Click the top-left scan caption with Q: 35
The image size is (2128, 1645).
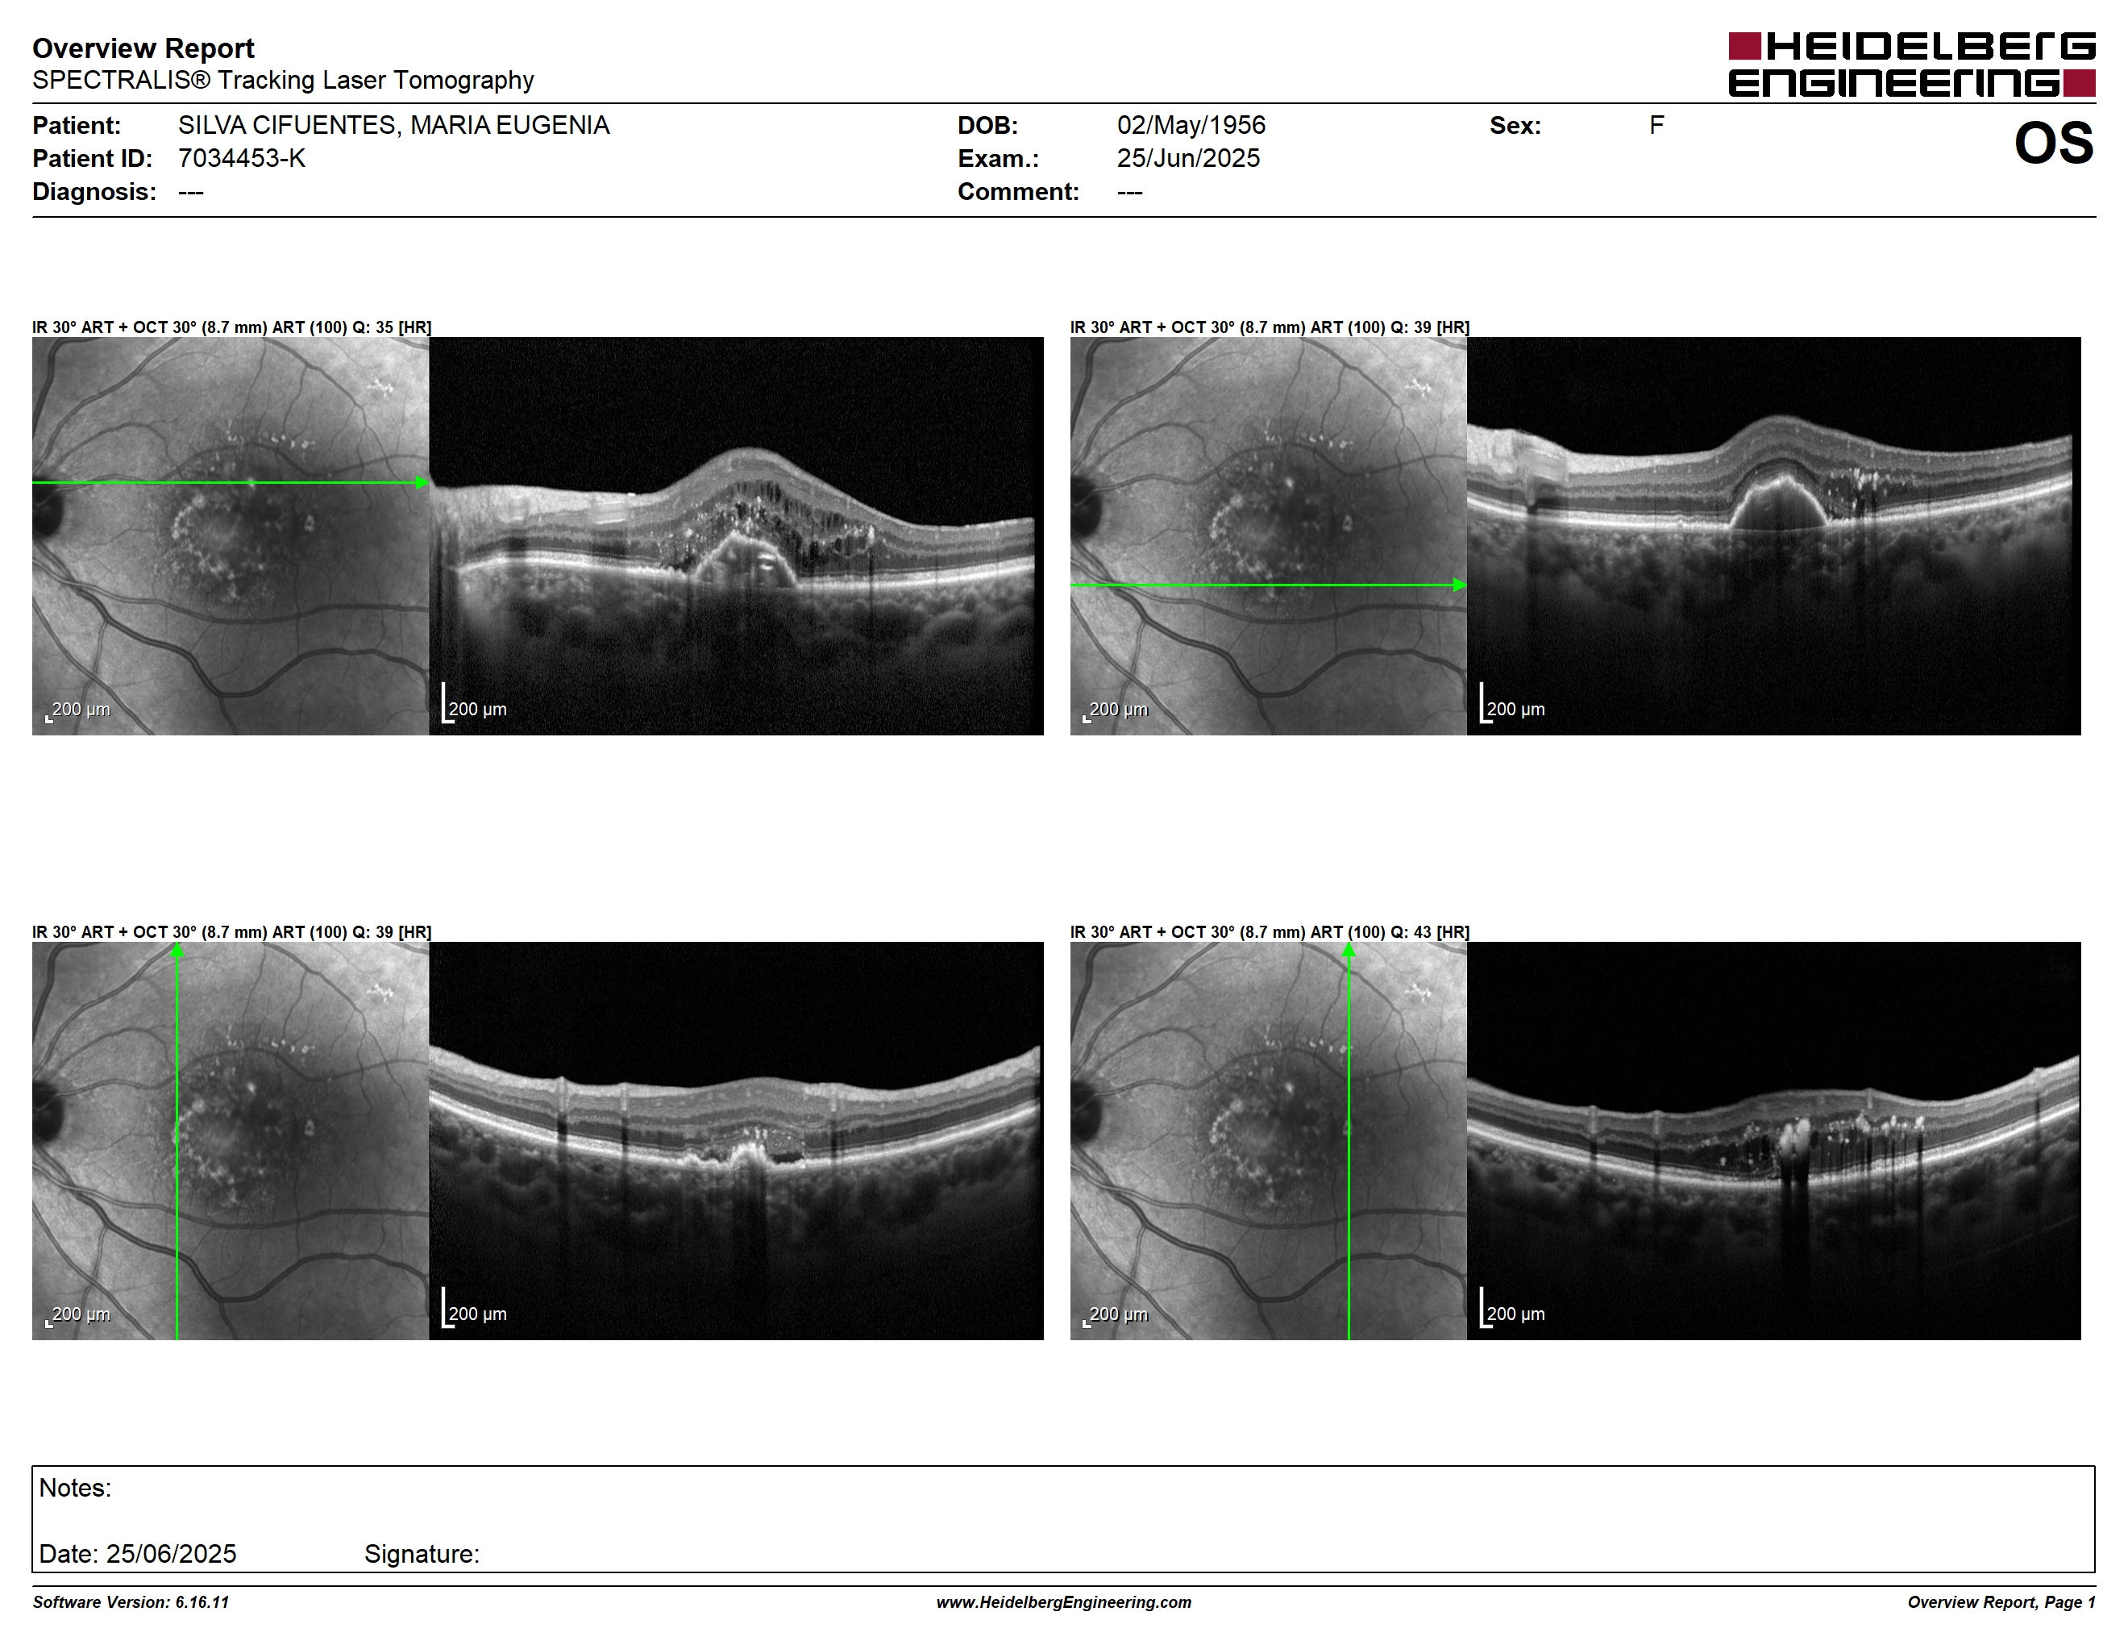pos(232,327)
